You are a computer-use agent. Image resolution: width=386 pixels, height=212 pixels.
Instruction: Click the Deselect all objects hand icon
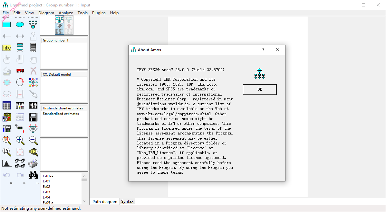pyautogui.click(x=33, y=59)
